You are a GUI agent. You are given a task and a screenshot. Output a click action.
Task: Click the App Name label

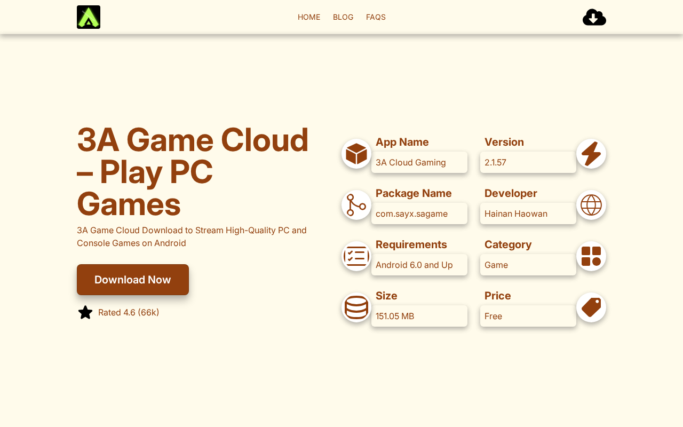click(402, 142)
